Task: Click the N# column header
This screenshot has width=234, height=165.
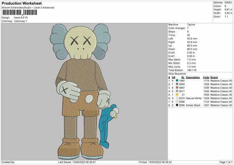Action: click(174, 77)
